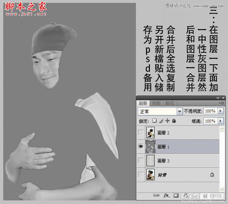The image size is (228, 204).
Task: Open the 不透明度 opacity slider arrow
Action: [x=220, y=111]
